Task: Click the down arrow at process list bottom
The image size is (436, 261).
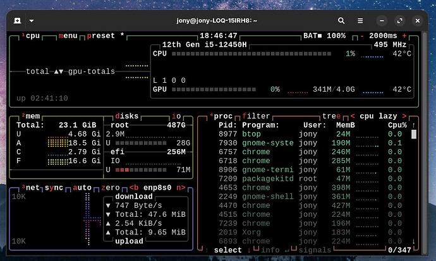Action: tap(414, 241)
